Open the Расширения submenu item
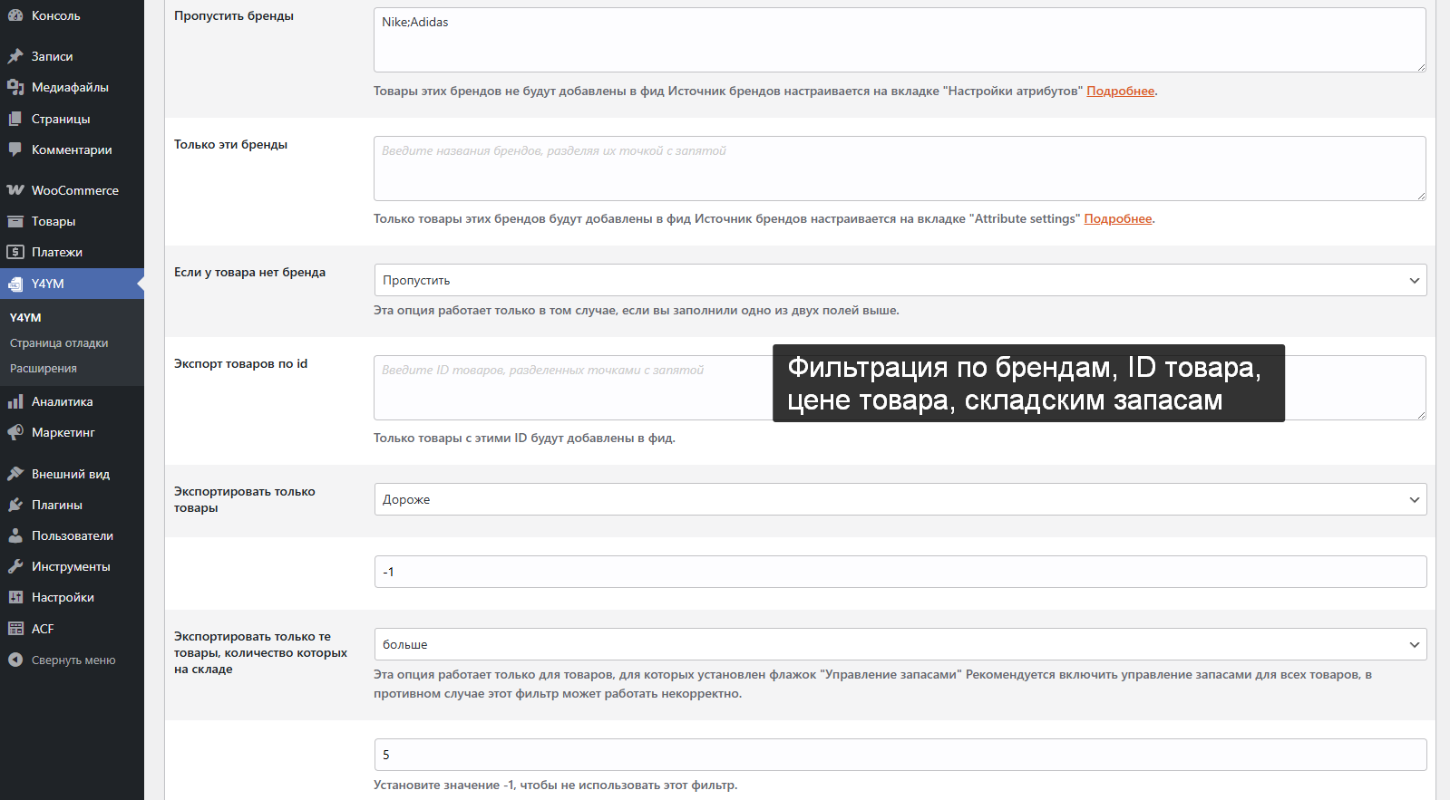 click(x=44, y=369)
